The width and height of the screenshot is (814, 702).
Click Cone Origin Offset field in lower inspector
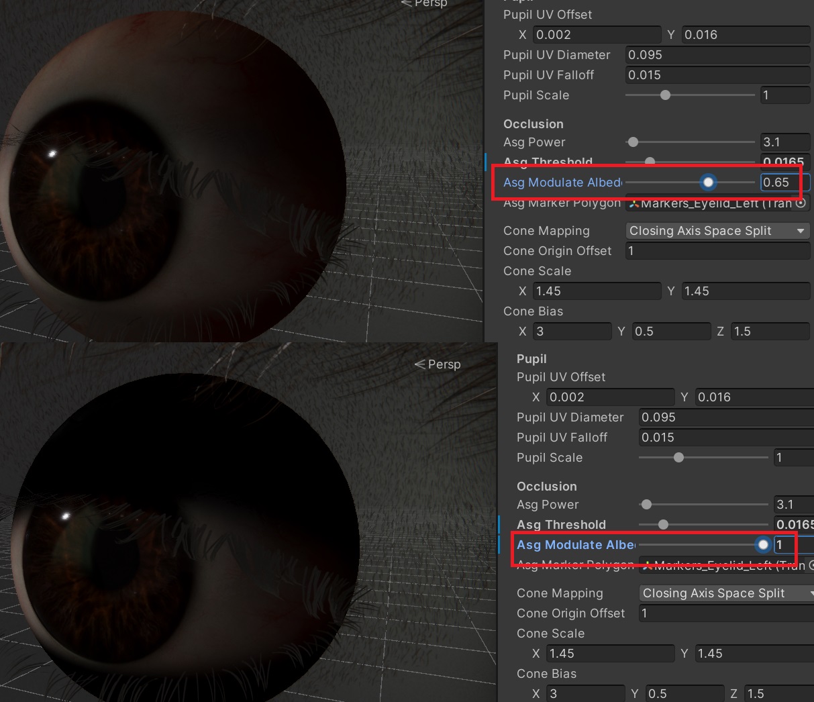coord(726,613)
